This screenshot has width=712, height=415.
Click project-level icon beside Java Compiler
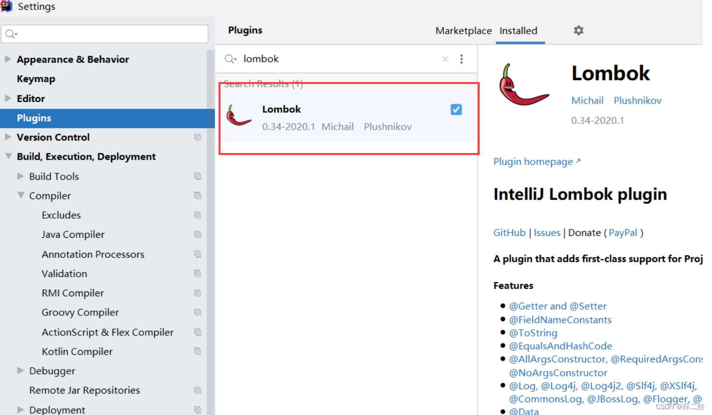198,235
